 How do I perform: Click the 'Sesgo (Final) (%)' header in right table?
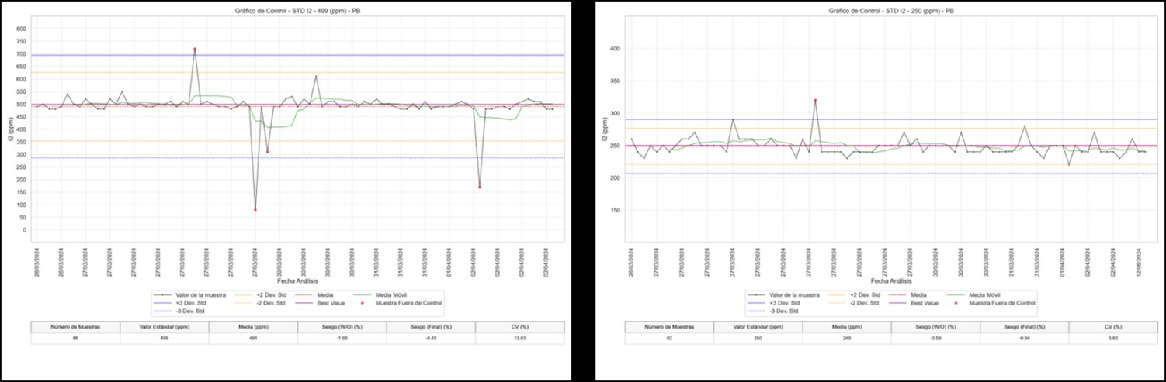[x=1024, y=328]
